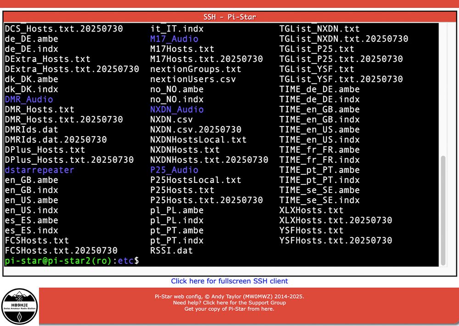Click the en_GB.ambe file name

tap(31, 180)
